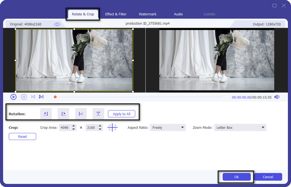The height and width of the screenshot is (187, 291).
Task: Click the output preview image
Action: tap(217, 60)
